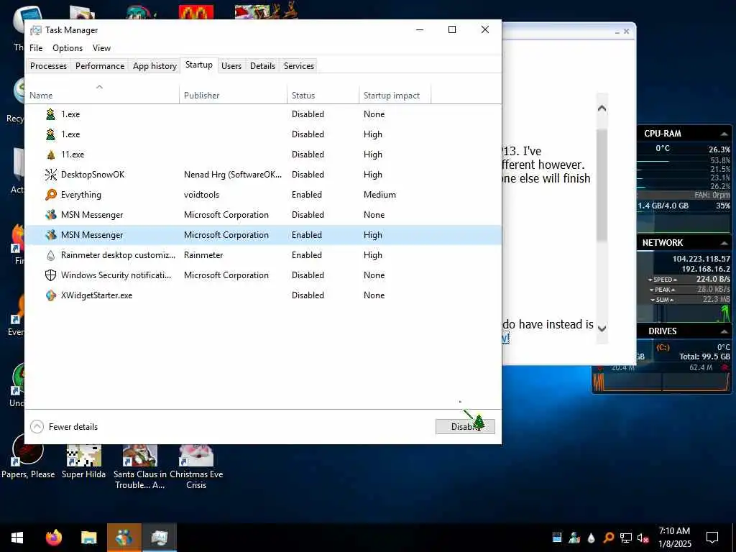Collapse with the Fewer details chevron
Image resolution: width=736 pixels, height=552 pixels.
tap(37, 427)
